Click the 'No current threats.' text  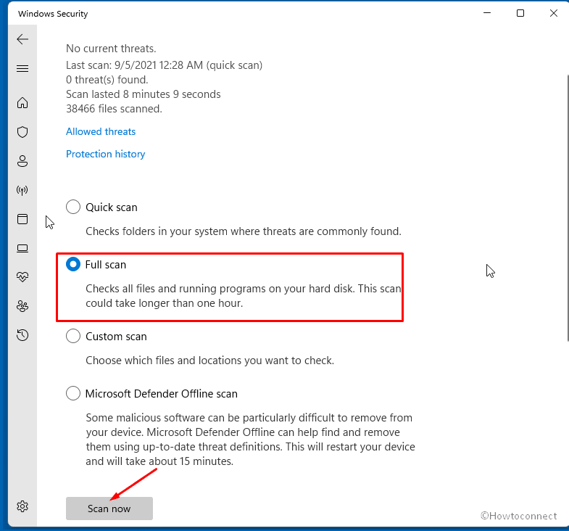111,49
